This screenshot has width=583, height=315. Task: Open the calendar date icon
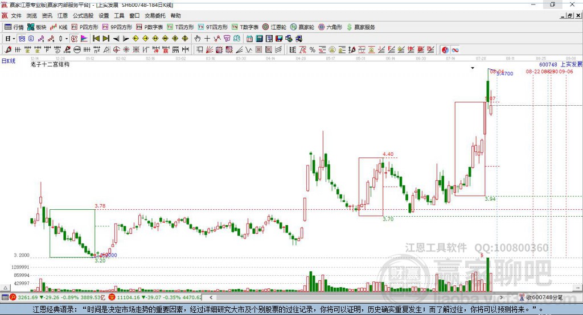pos(249,39)
